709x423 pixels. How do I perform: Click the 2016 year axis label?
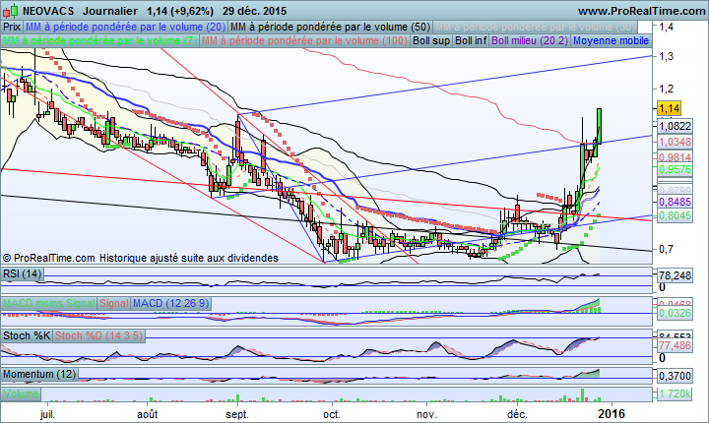point(612,414)
